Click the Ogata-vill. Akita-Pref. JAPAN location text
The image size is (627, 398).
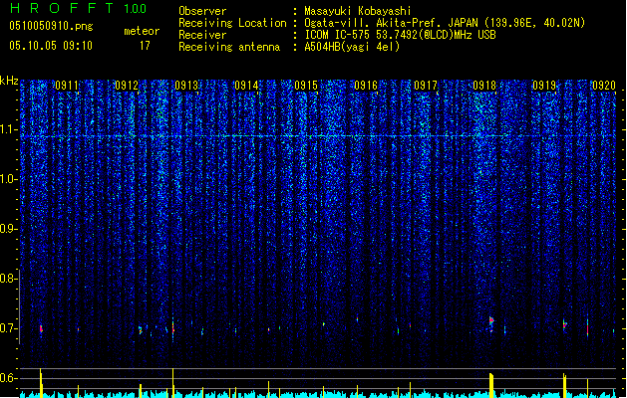coord(445,23)
